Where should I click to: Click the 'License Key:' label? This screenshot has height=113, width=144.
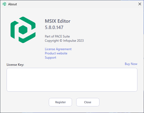[x=15, y=65]
